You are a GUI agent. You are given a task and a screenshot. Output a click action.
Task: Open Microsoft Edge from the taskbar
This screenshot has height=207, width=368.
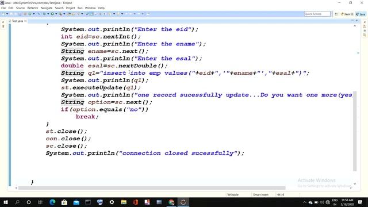pyautogui.click(x=52, y=202)
